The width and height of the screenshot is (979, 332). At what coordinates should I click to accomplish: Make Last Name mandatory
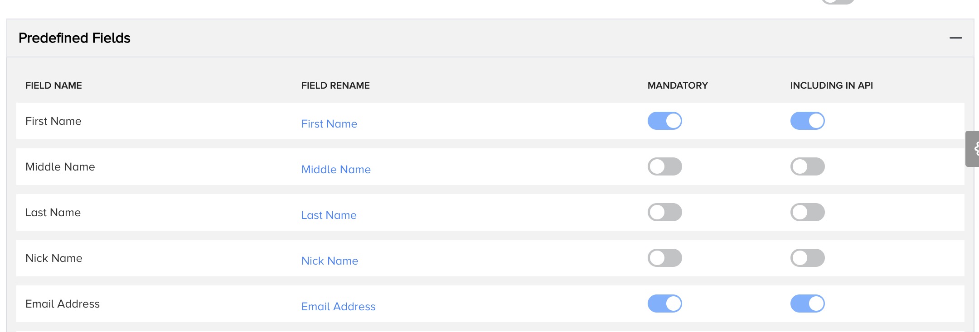pos(664,213)
